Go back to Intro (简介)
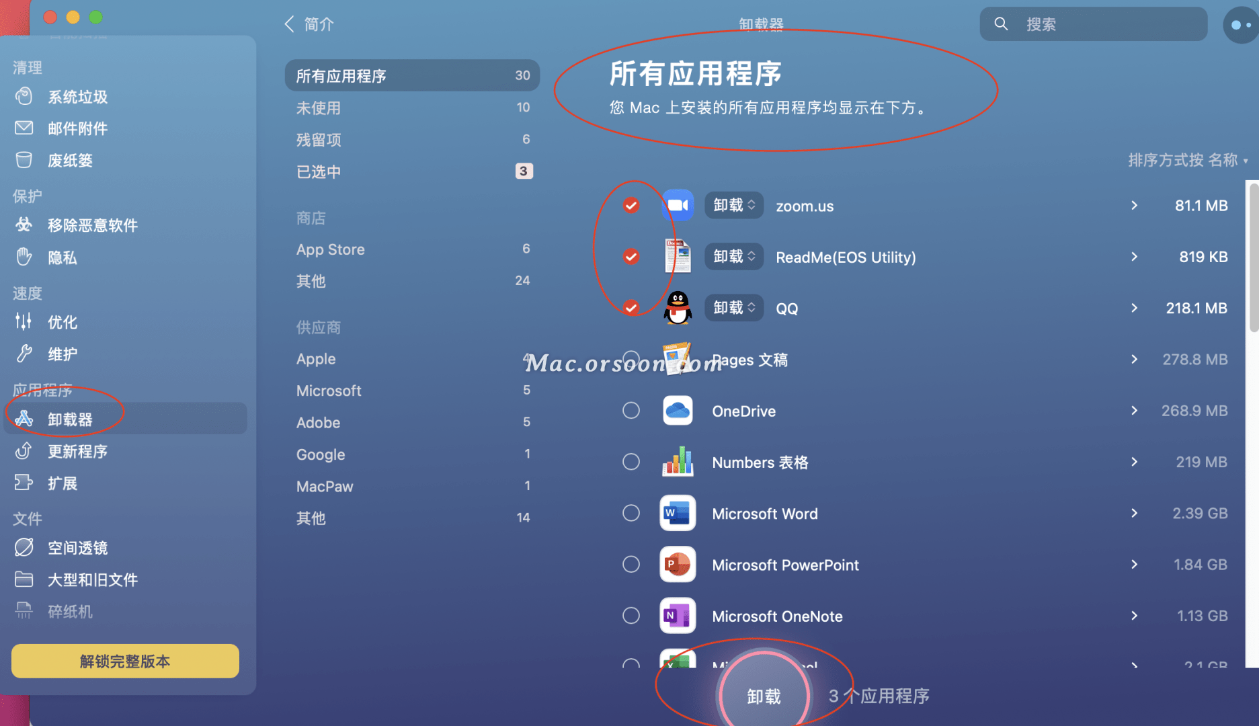The image size is (1259, 726). tap(310, 24)
